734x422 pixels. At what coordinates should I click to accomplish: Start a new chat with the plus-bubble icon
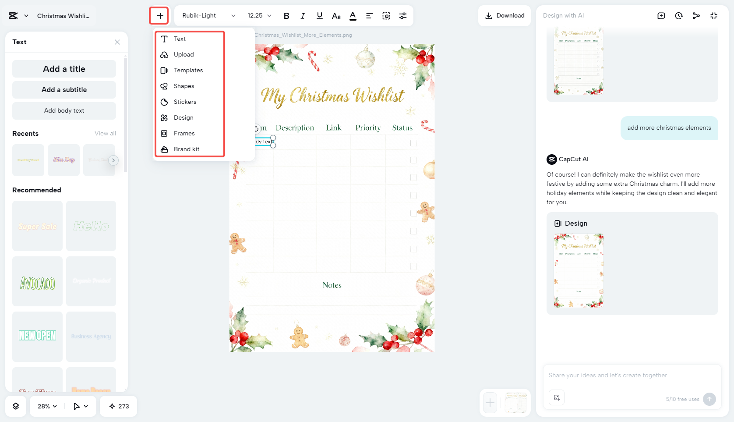(x=661, y=15)
